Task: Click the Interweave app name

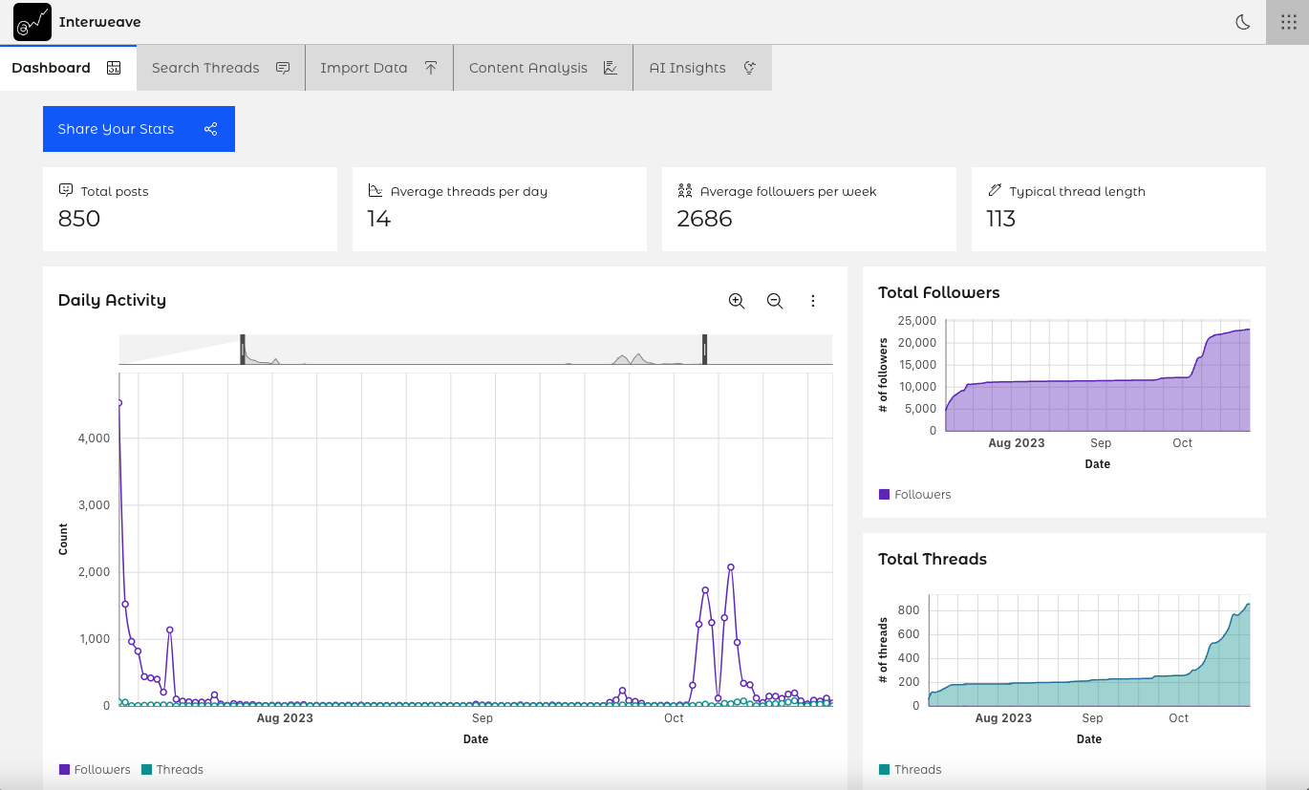Action: click(x=99, y=22)
